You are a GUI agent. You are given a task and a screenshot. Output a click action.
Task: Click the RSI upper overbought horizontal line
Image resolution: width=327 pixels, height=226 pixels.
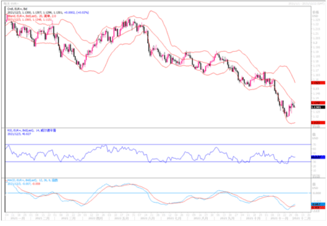(156, 144)
